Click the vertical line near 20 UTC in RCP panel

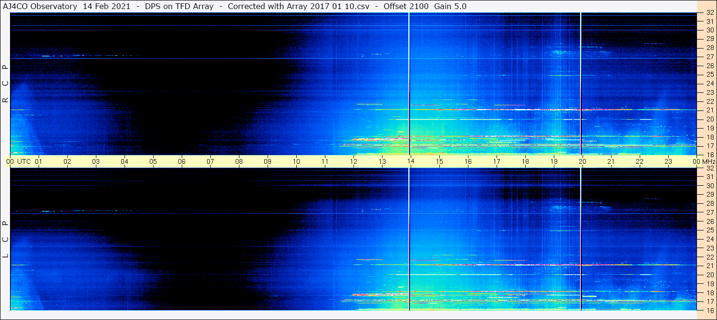click(x=581, y=84)
